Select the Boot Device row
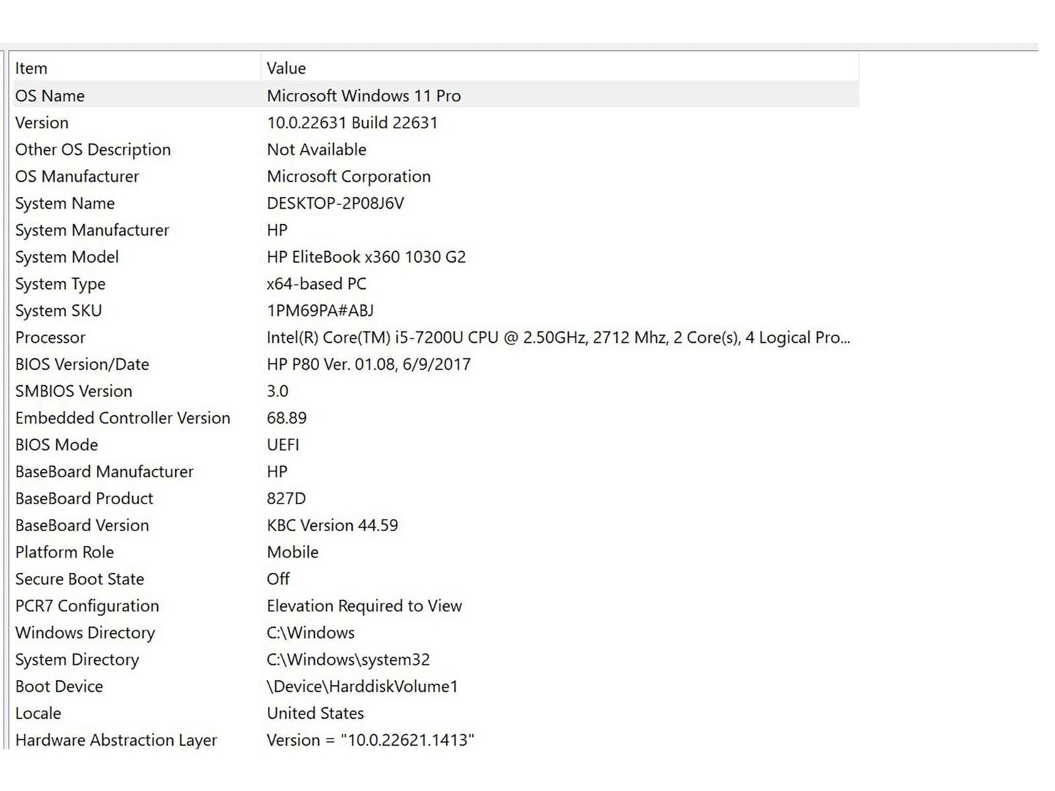Image resolution: width=1055 pixels, height=791 pixels. click(x=59, y=687)
